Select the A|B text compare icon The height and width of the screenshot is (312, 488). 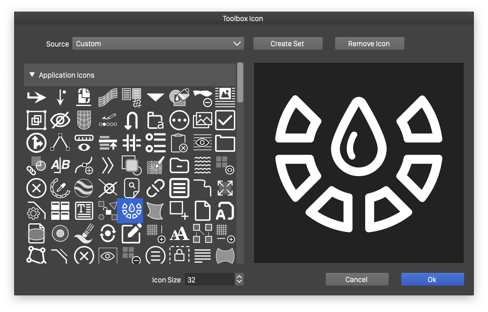(60, 165)
